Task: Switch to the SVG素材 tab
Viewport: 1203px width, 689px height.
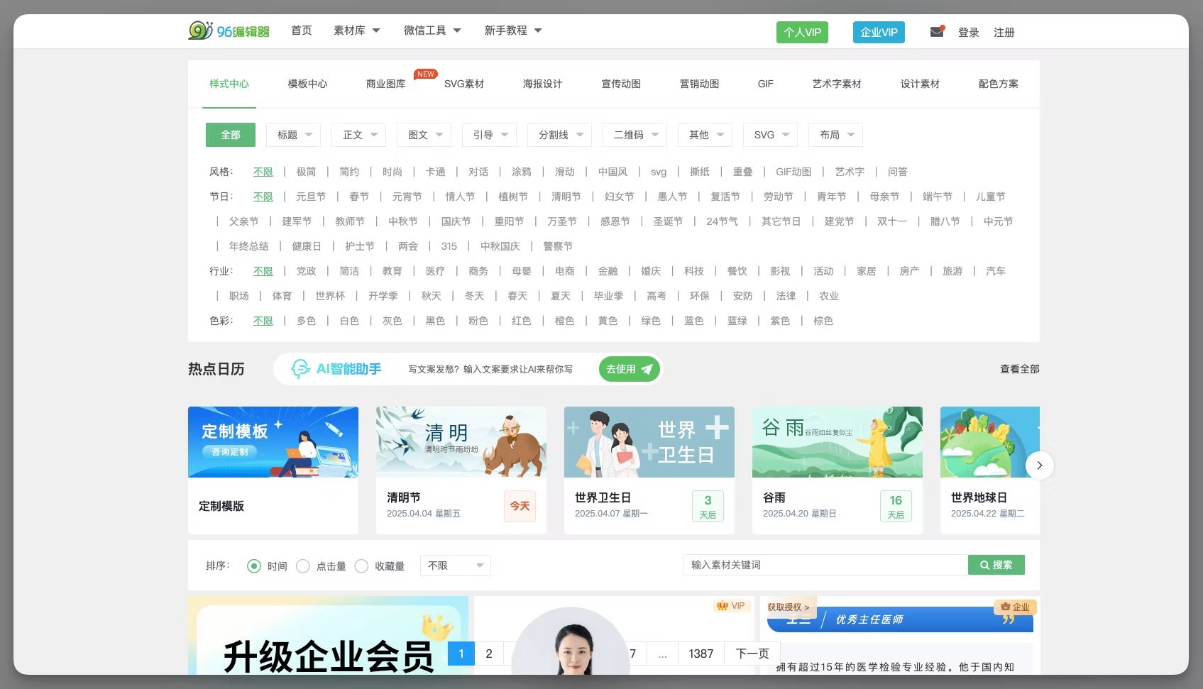Action: [x=464, y=84]
